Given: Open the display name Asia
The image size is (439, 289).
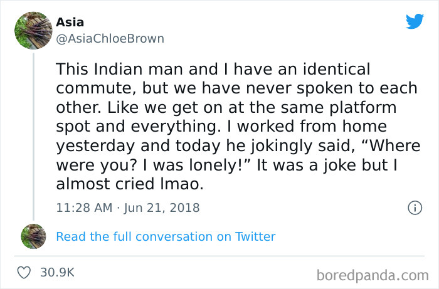Looking at the screenshot, I should click(70, 22).
